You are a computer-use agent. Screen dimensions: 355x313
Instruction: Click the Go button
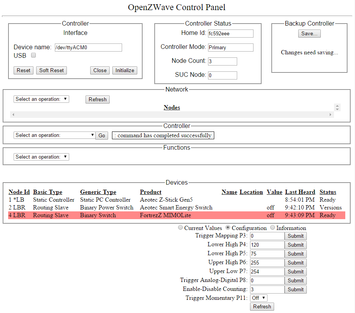pyautogui.click(x=101, y=135)
